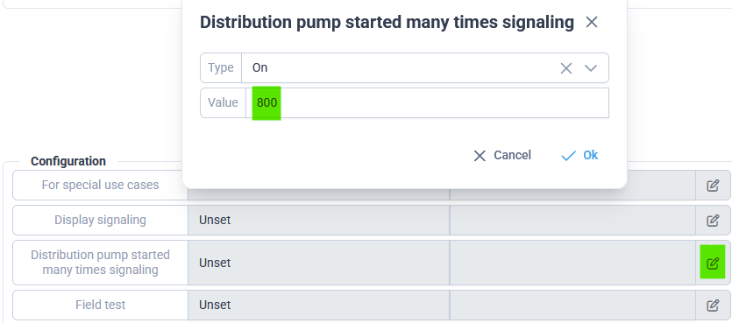Click the Field test row label
Screen dimensions: 732x323
pyautogui.click(x=100, y=305)
